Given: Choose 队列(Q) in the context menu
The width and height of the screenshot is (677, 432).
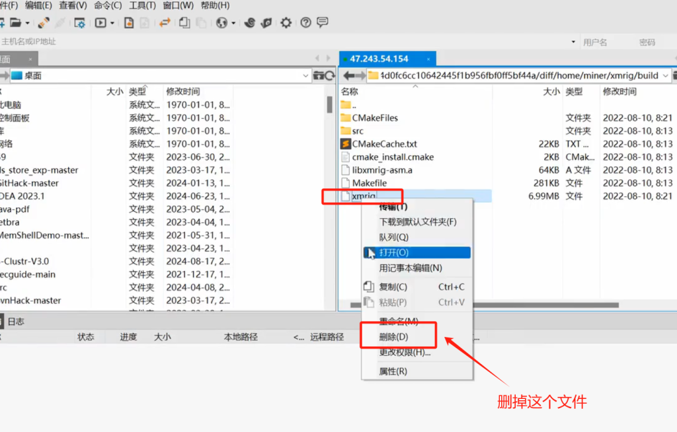Looking at the screenshot, I should (x=417, y=237).
